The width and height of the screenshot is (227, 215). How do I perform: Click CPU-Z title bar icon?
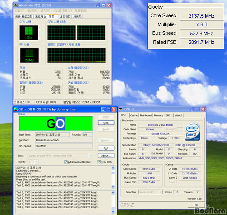(121, 109)
